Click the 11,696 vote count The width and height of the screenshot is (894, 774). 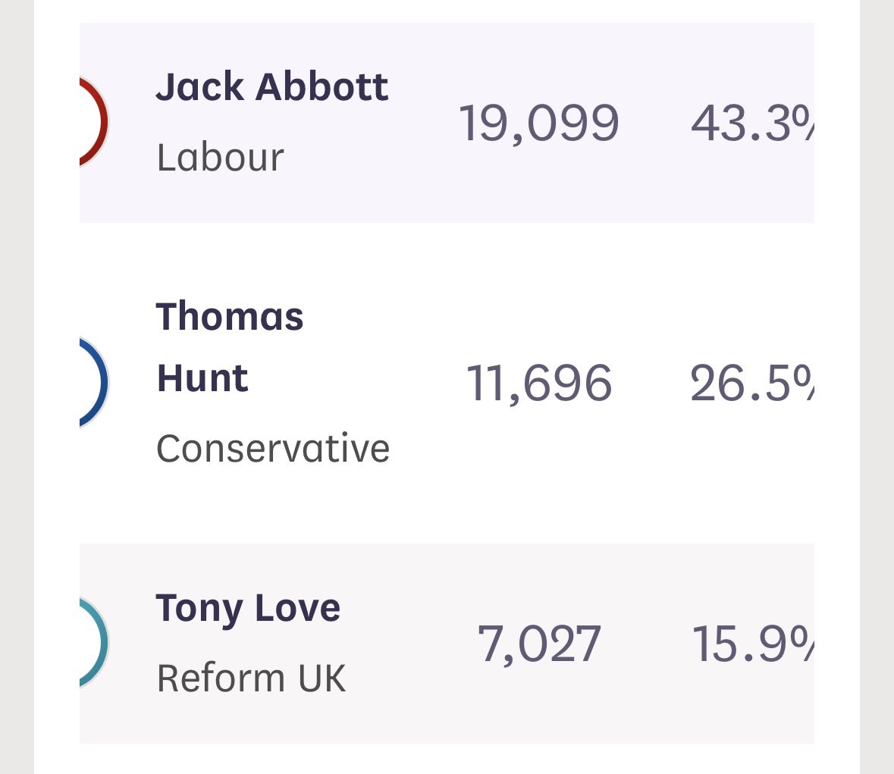[539, 384]
